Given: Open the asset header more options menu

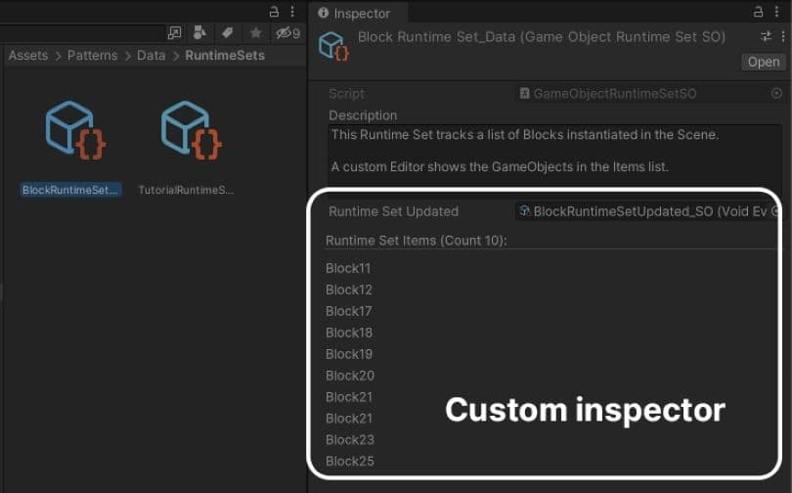Looking at the screenshot, I should (x=783, y=36).
